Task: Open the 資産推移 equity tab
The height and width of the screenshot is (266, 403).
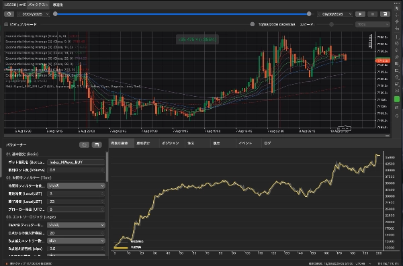Action: click(x=121, y=143)
